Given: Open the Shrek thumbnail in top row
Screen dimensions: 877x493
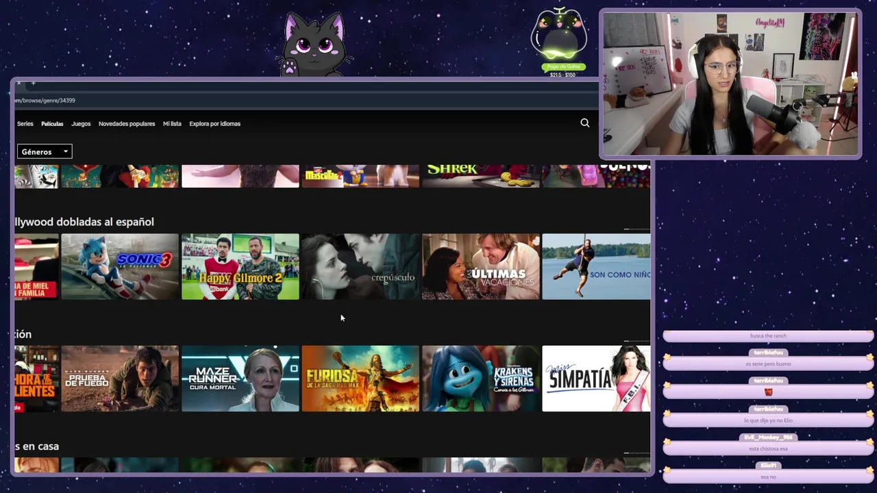Looking at the screenshot, I should 481,176.
